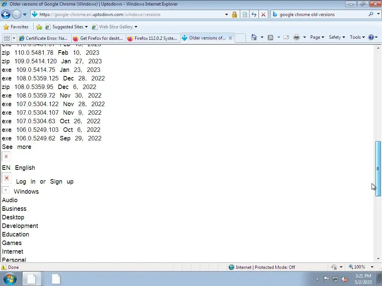This screenshot has height=286, width=382.
Task: Click the browser Forward arrow button
Action: pos(16,15)
